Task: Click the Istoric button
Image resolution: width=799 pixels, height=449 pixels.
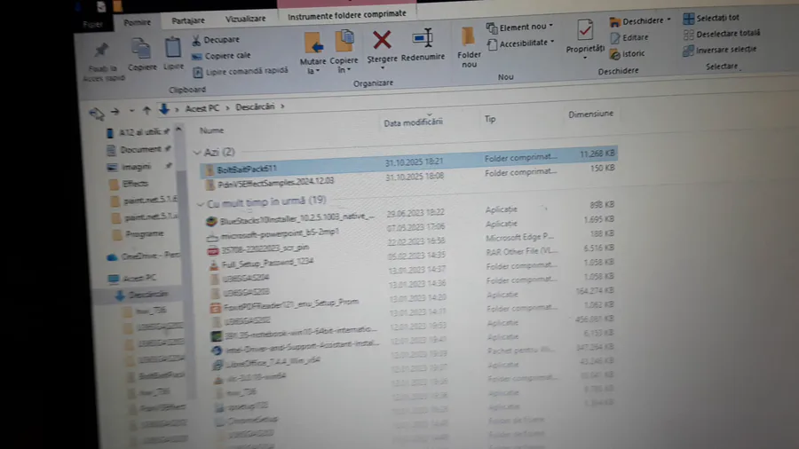Action: tap(628, 53)
